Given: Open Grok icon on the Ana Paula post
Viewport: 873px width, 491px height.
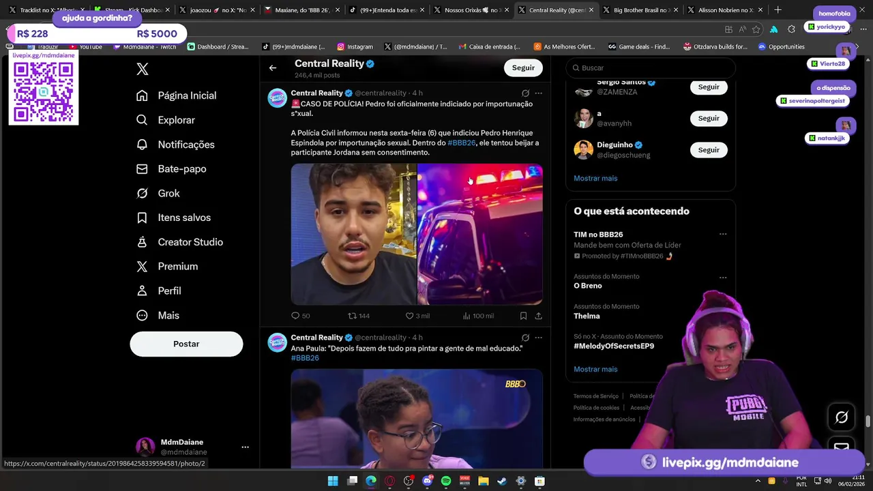Looking at the screenshot, I should (525, 338).
